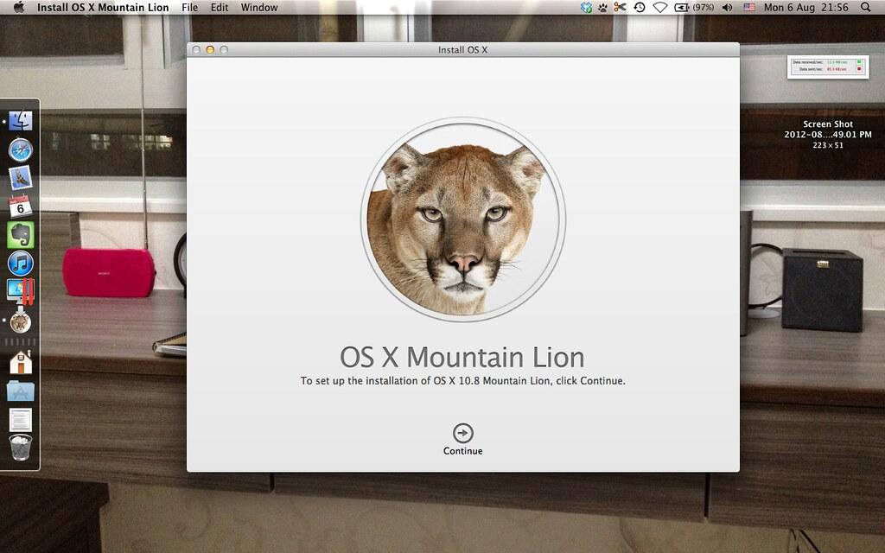This screenshot has height=553, width=885.
Task: Open Spotlight search magnifier
Action: coord(865,8)
